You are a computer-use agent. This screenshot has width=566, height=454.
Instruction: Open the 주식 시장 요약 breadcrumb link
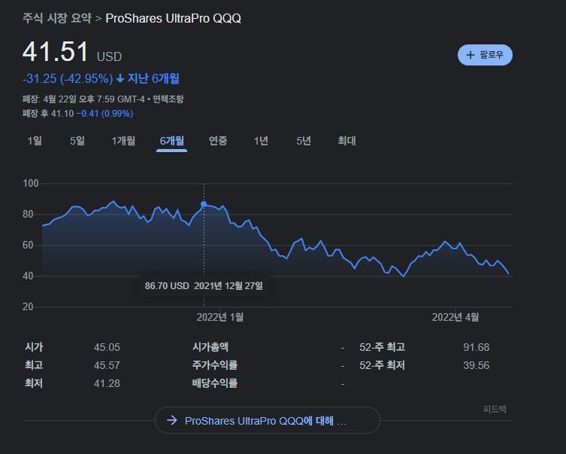pyautogui.click(x=56, y=18)
